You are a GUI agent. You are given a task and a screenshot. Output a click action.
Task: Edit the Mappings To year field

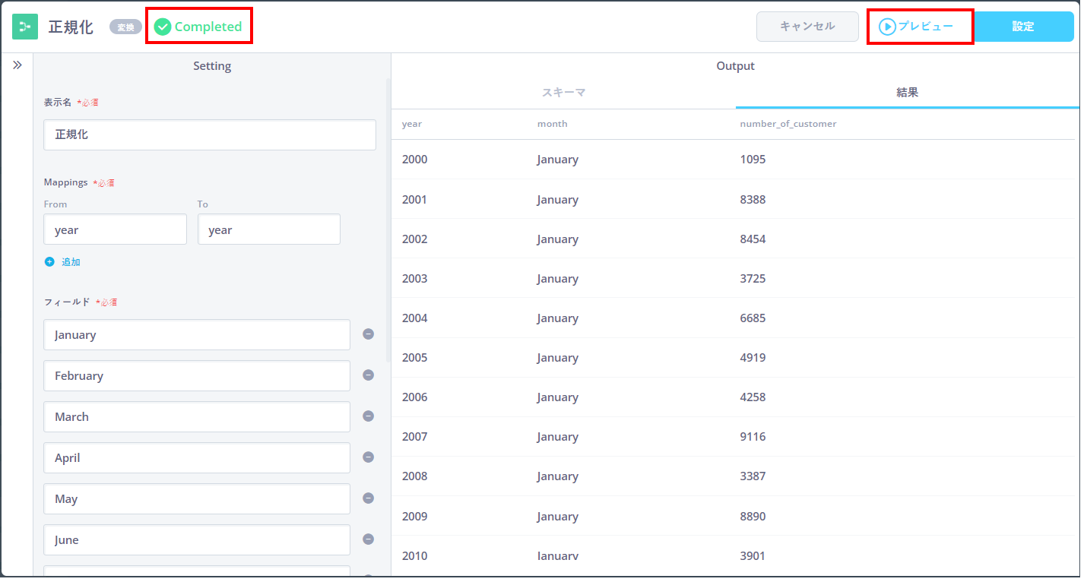point(269,229)
